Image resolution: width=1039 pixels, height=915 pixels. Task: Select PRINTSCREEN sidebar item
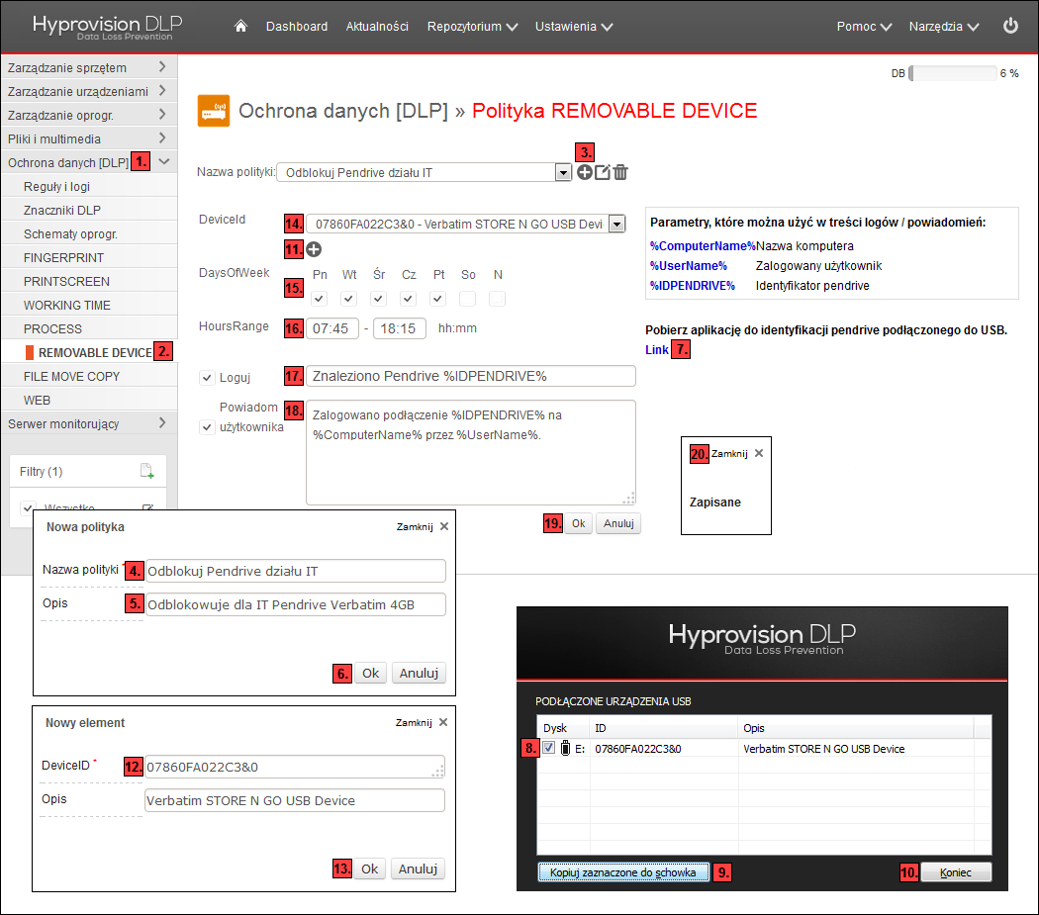point(89,282)
